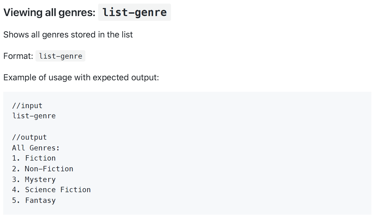This screenshot has width=377, height=220.
Task: Click the list-genre code in the heading
Action: pos(134,12)
